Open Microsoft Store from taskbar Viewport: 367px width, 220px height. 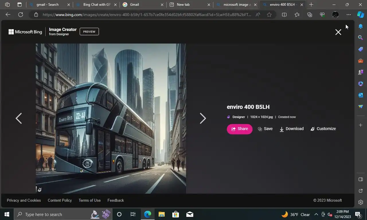click(x=175, y=214)
